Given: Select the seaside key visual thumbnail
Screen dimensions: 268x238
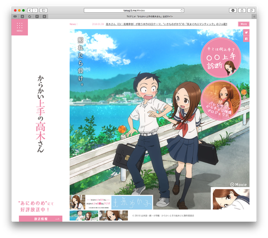Looking at the screenshot, I should pyautogui.click(x=84, y=216).
